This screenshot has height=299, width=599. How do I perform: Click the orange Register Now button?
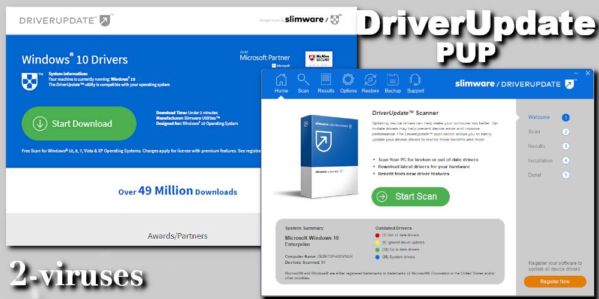pyautogui.click(x=555, y=282)
